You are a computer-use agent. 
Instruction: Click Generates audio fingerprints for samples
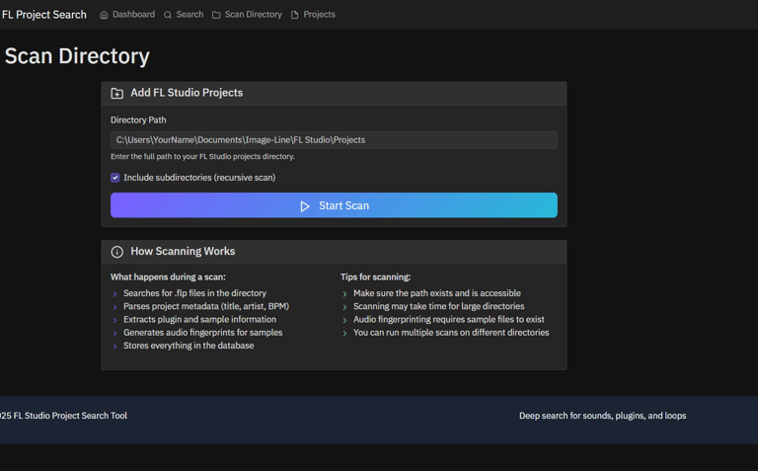tap(203, 332)
